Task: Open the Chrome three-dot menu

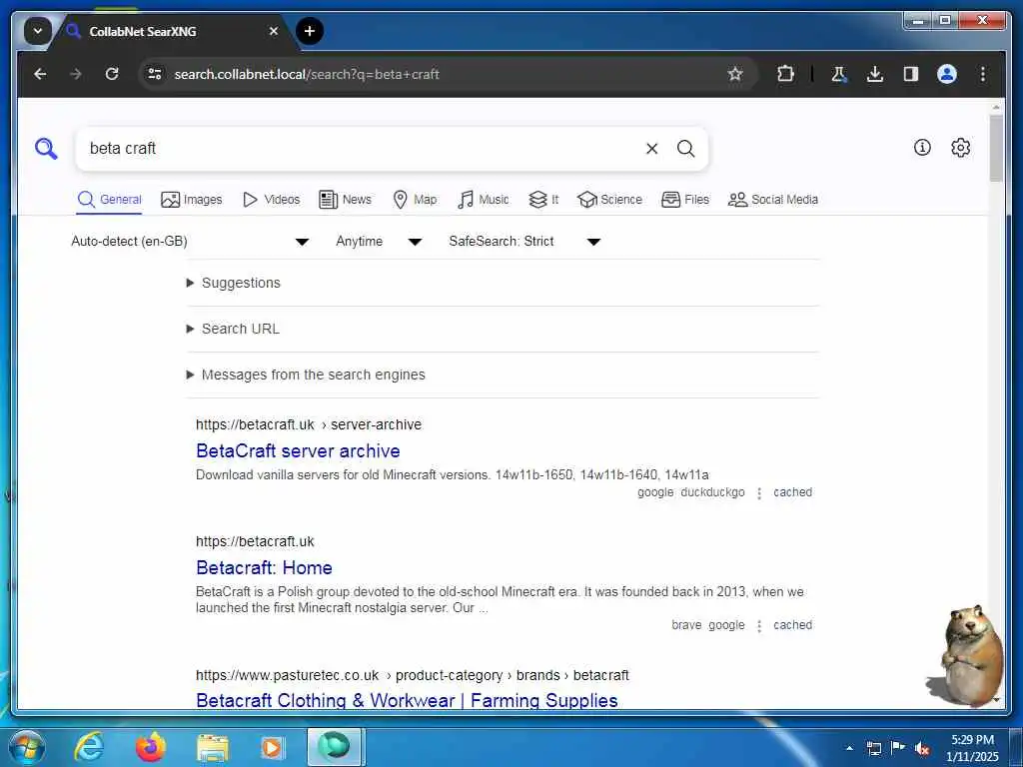Action: 983,74
